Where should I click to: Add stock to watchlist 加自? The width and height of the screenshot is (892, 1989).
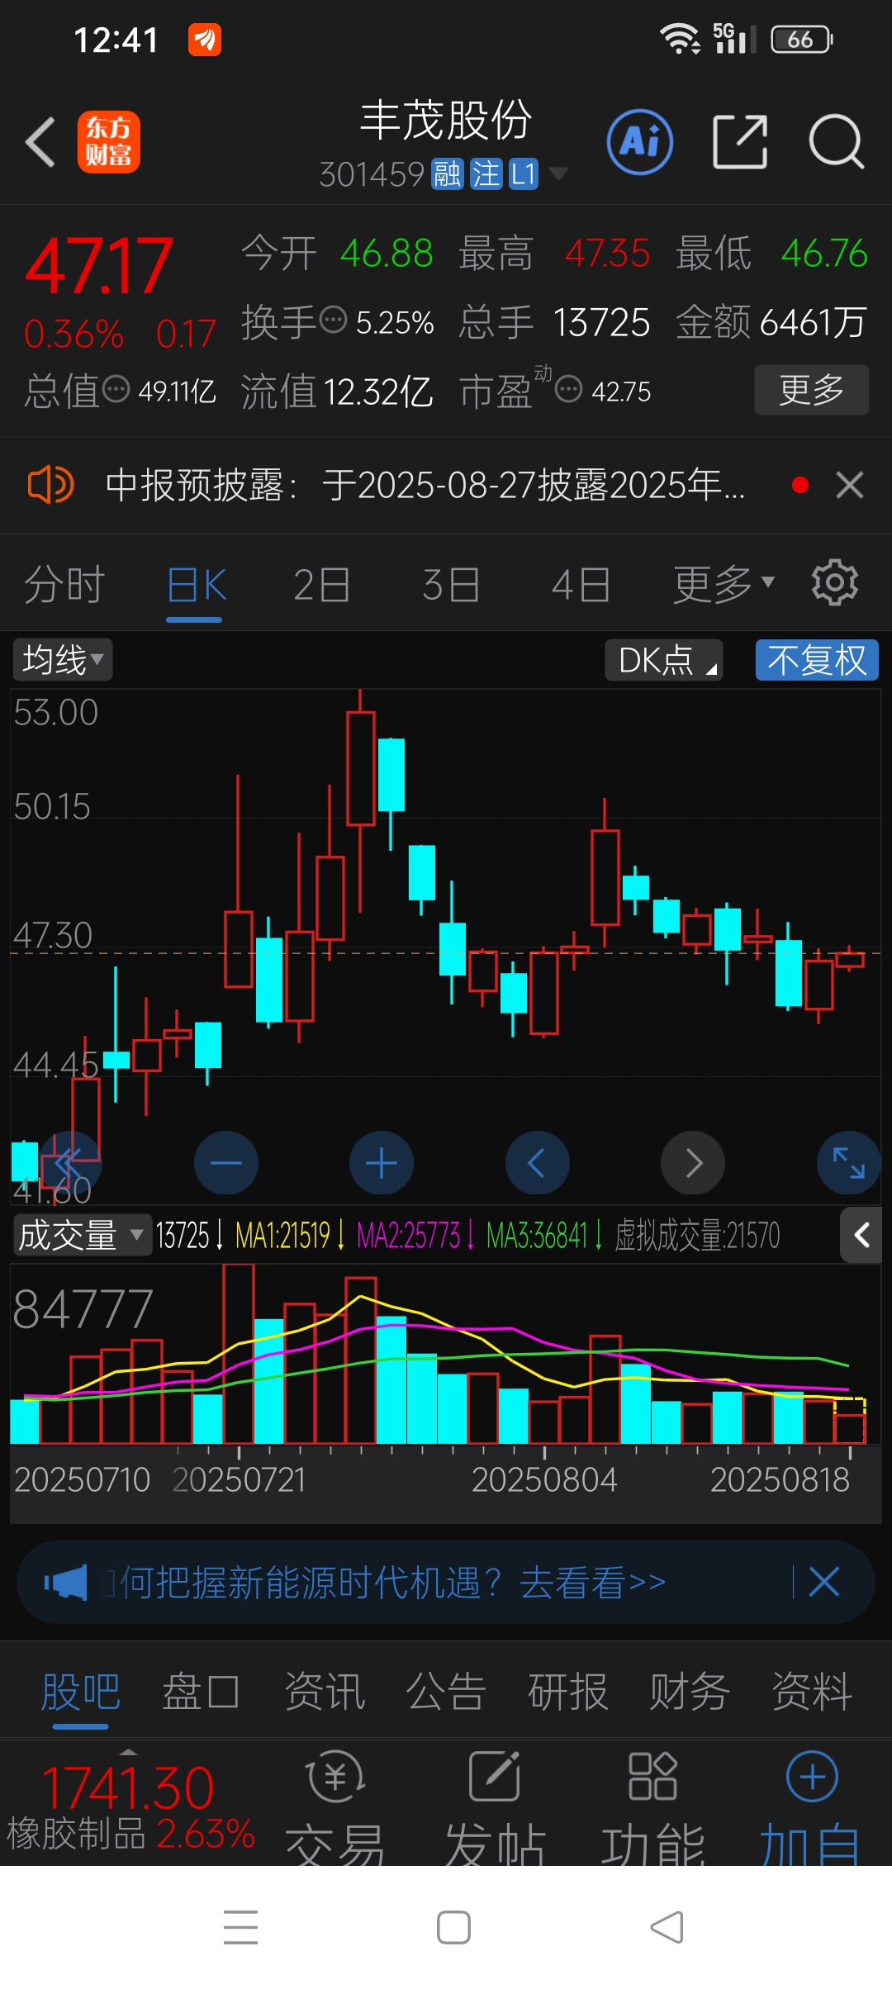click(x=811, y=1809)
